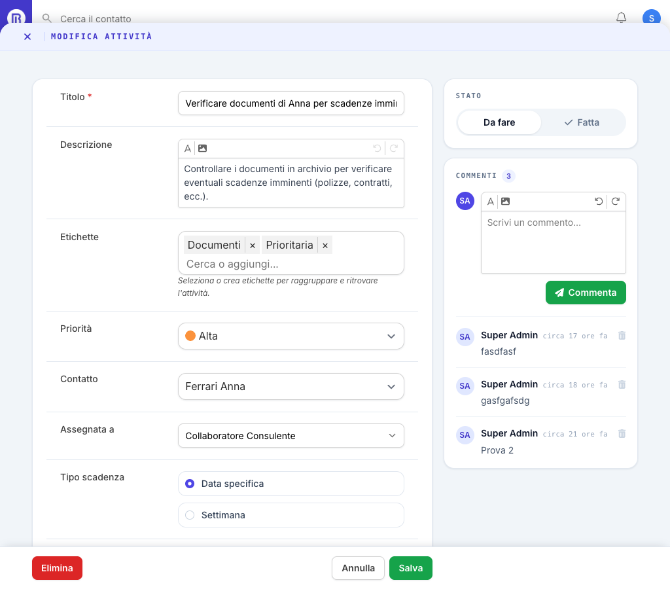Click the comments count badge 3

tap(508, 175)
